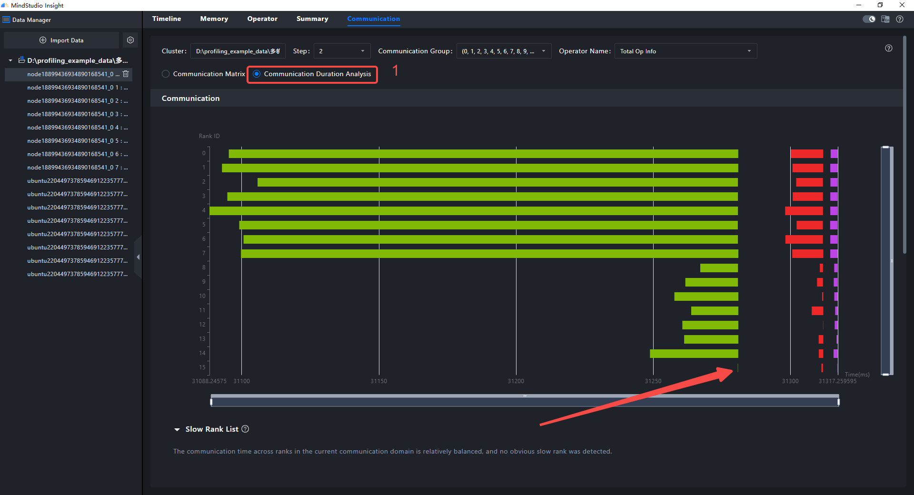The image size is (914, 495).
Task: Open data manager settings gear
Action: pyautogui.click(x=130, y=40)
